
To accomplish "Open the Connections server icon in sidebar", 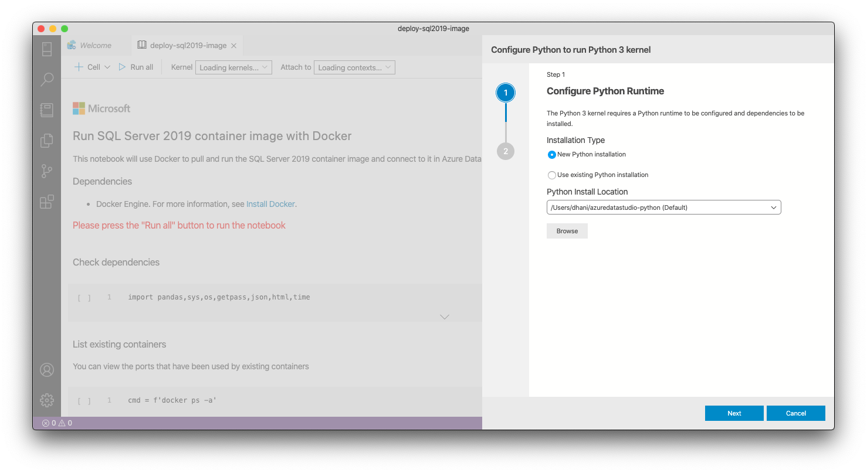I will click(47, 49).
